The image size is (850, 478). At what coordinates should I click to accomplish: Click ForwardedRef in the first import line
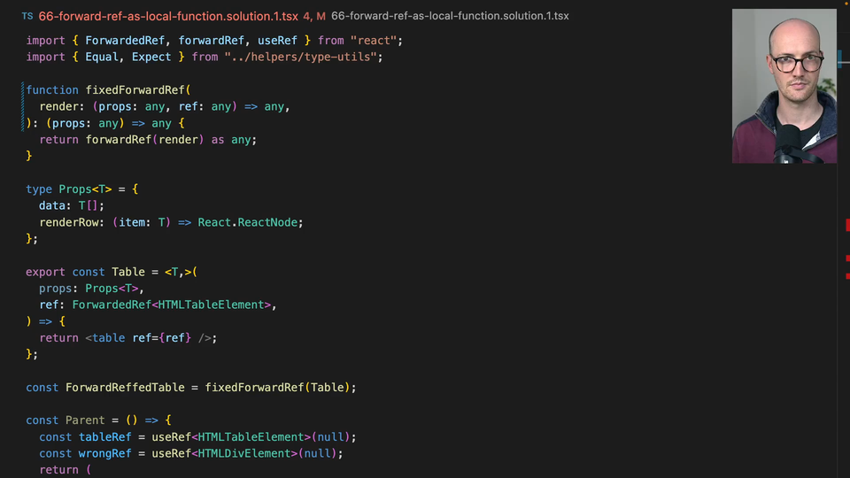[x=125, y=41]
